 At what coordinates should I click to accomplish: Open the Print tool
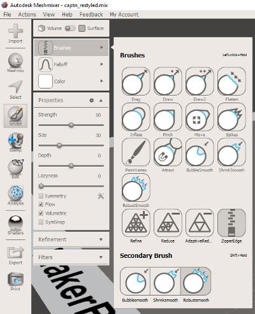coord(15,282)
